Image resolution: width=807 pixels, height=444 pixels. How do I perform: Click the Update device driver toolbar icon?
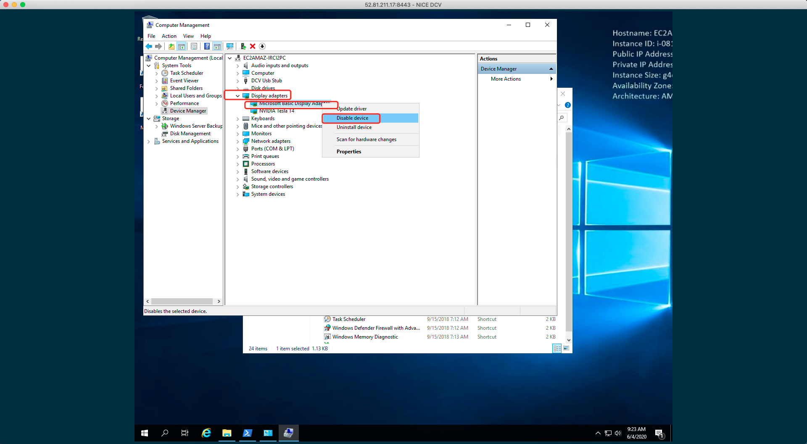pos(243,46)
